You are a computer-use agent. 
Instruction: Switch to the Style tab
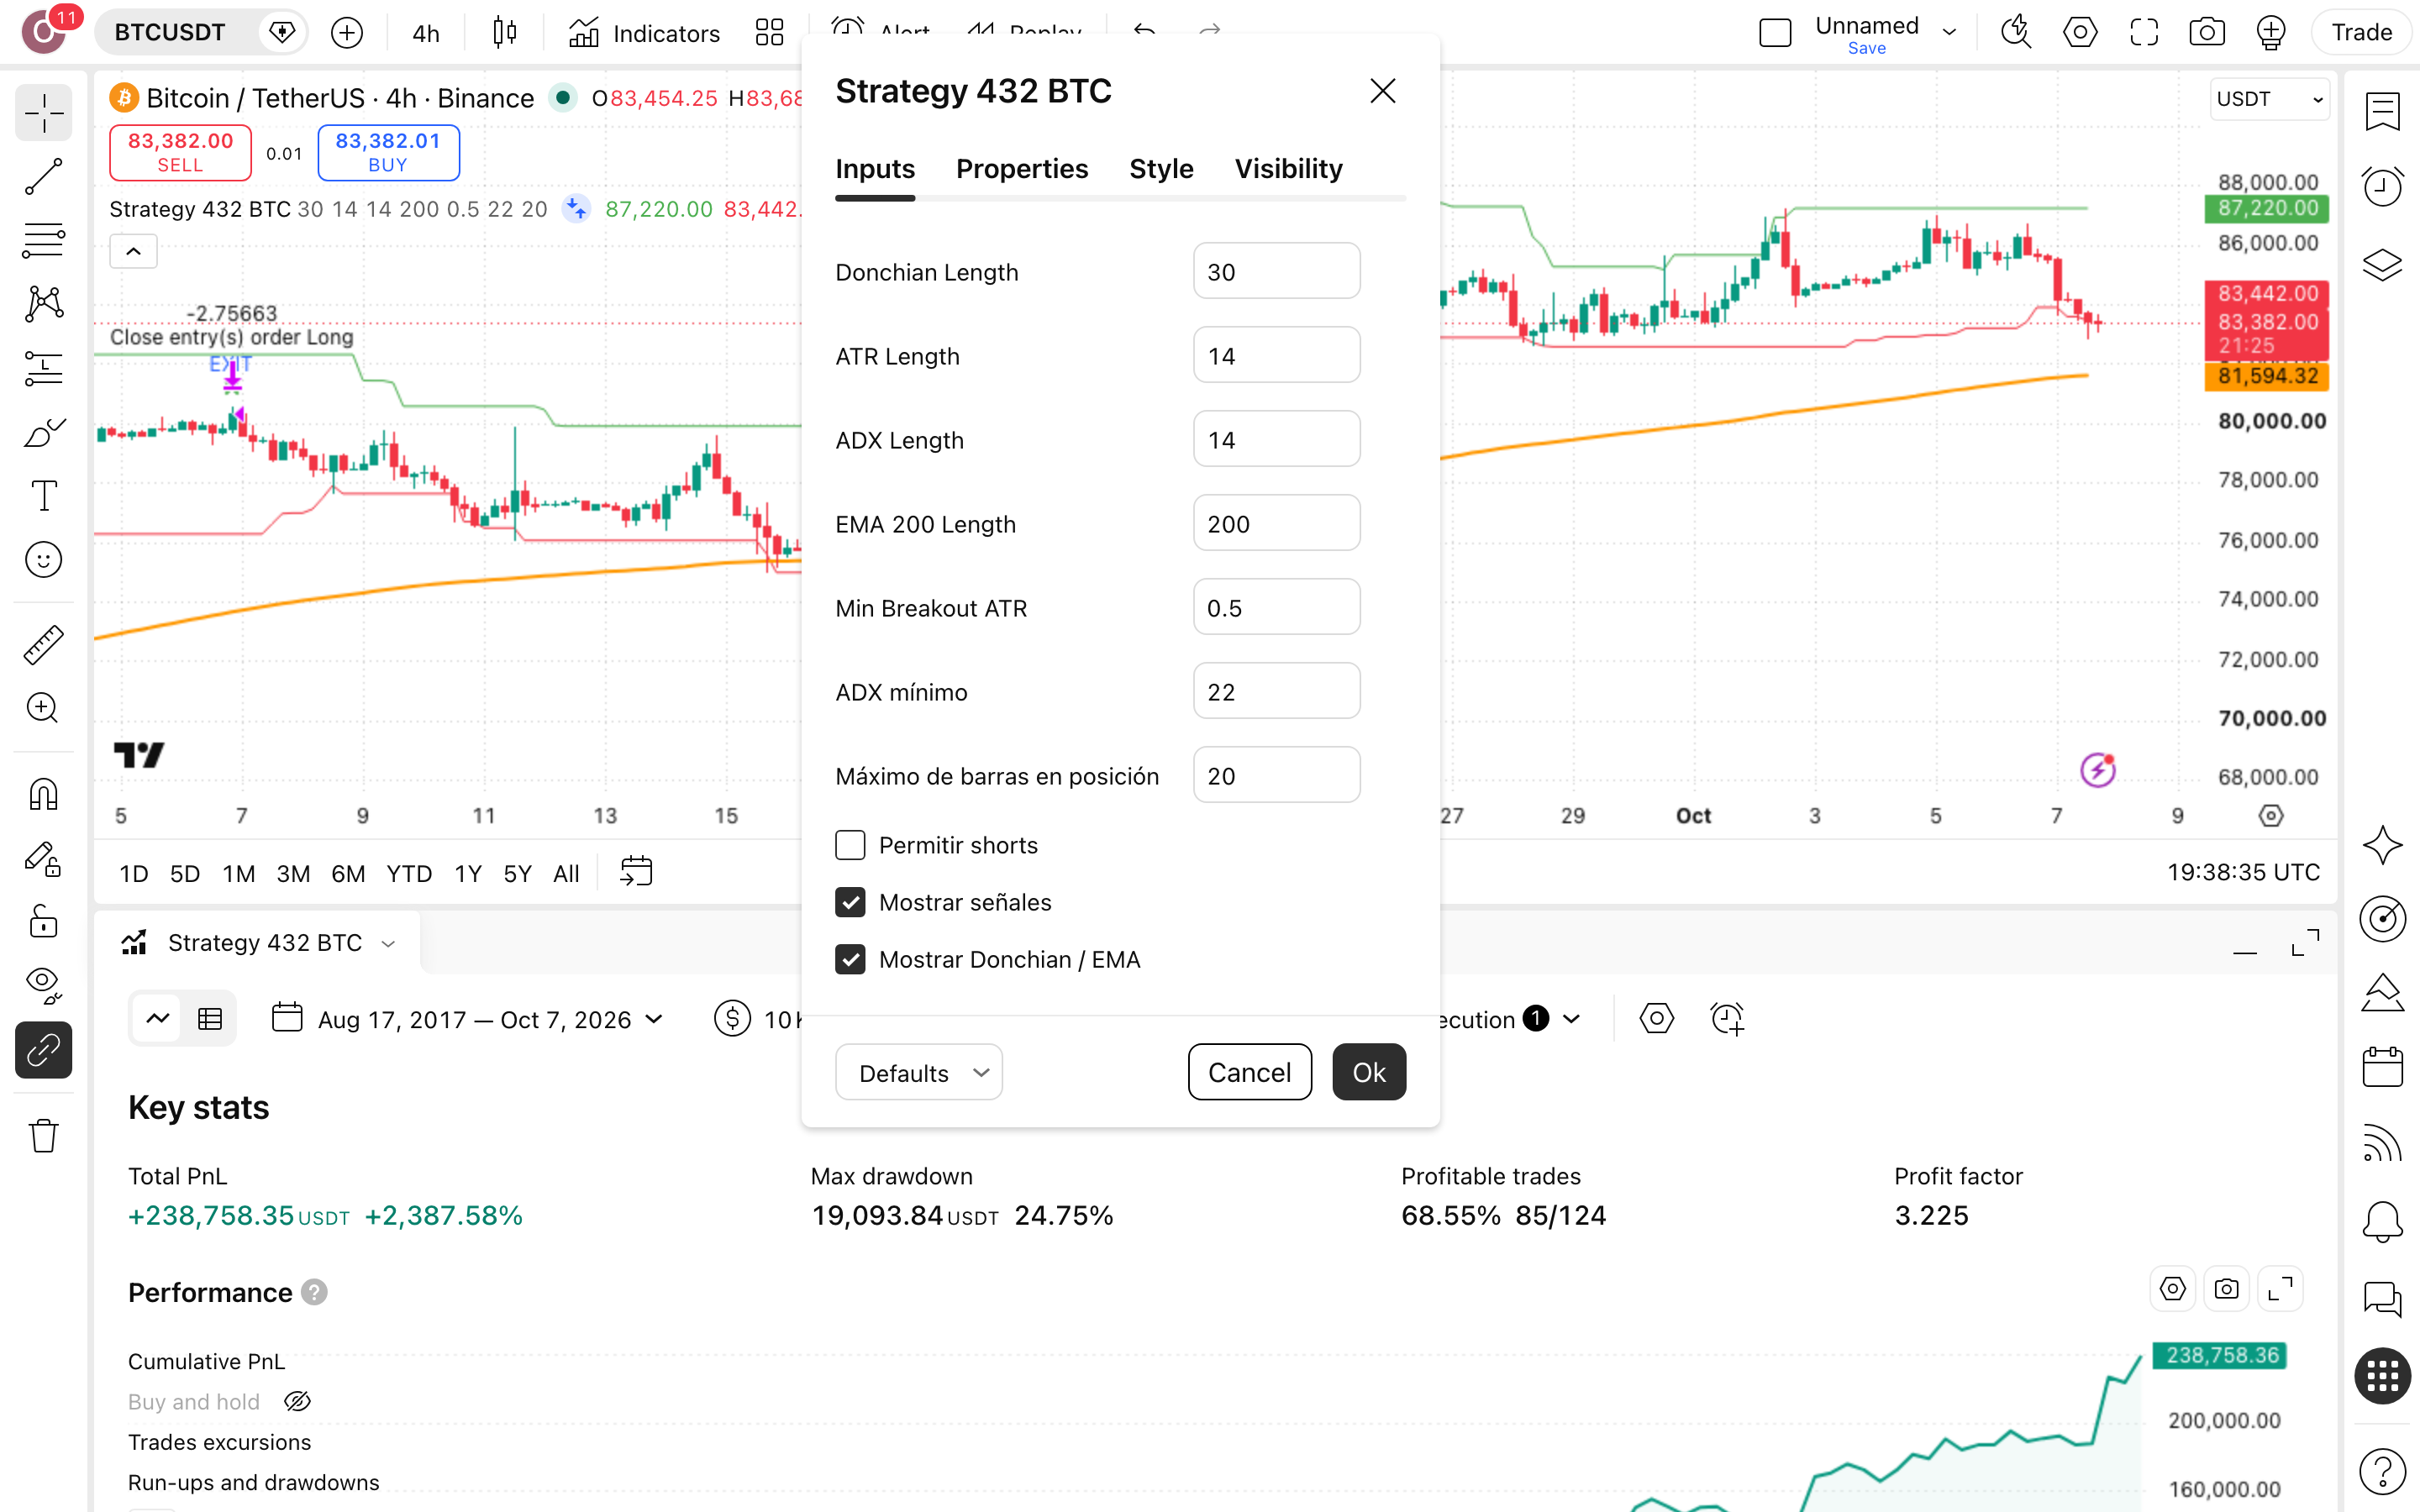(1161, 169)
